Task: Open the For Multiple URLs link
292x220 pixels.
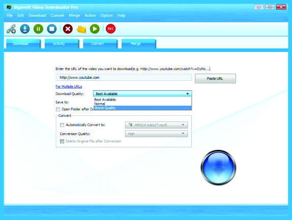Action: (x=69, y=86)
